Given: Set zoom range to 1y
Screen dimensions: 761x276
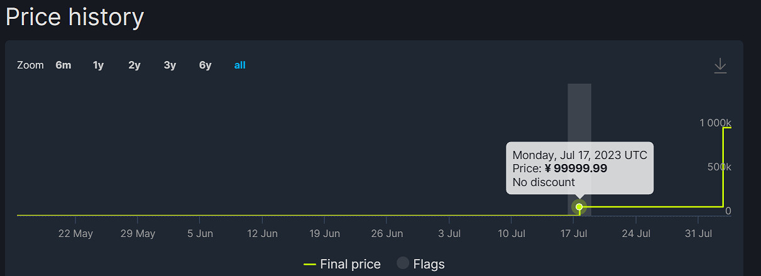Looking at the screenshot, I should (98, 65).
